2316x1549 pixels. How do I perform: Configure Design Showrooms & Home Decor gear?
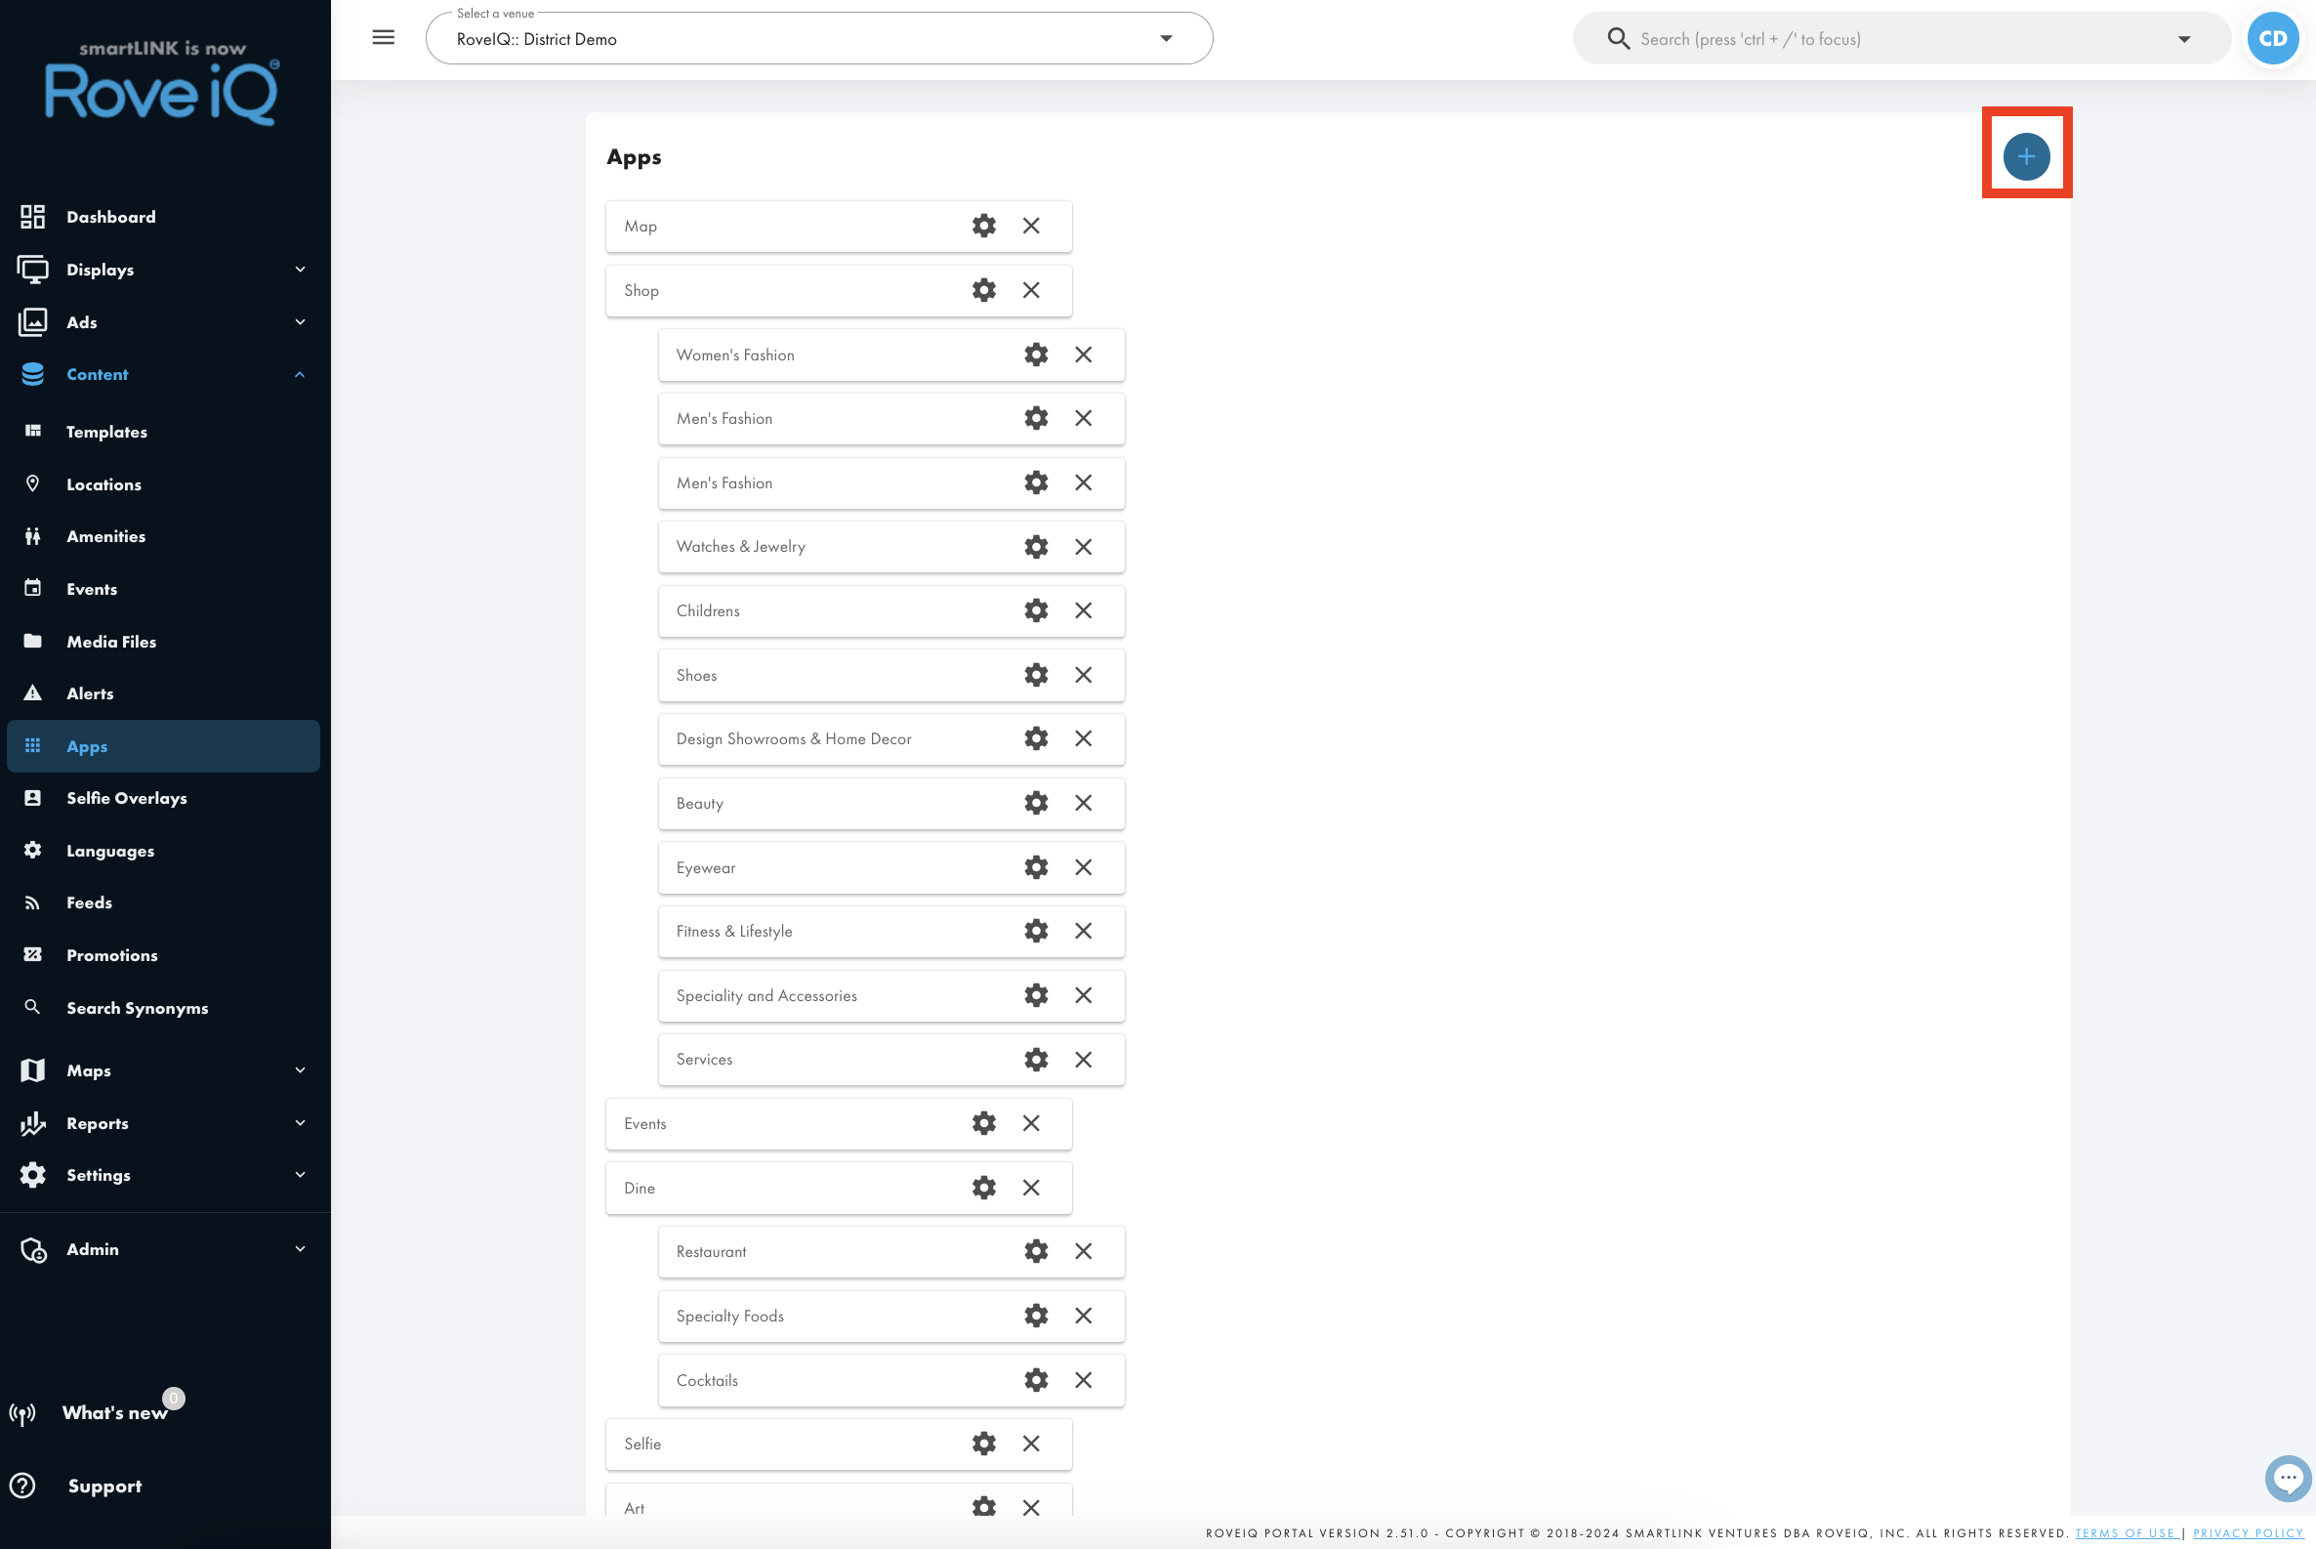pos(1036,738)
